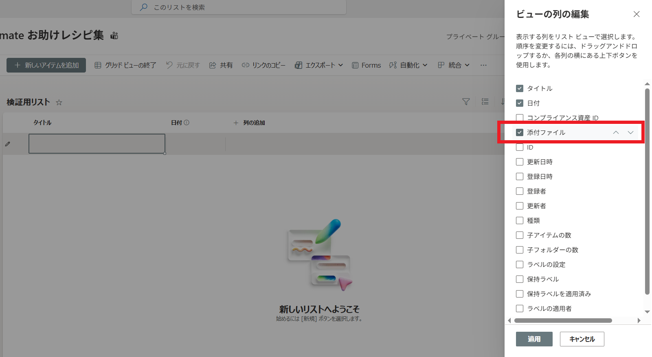Favorite the list with the star icon

tap(59, 103)
